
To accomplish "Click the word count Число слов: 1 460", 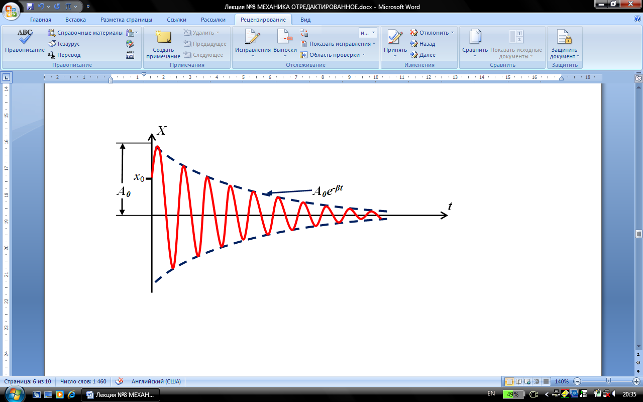I will click(83, 381).
